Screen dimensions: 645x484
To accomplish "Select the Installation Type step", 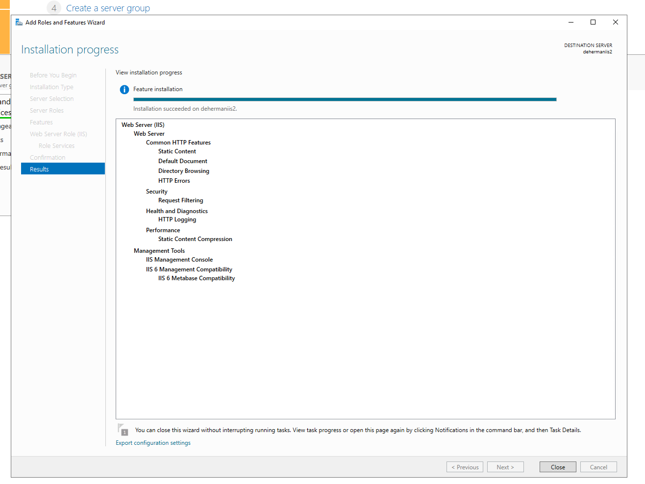I will (x=51, y=87).
